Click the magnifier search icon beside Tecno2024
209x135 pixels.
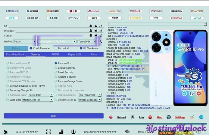pos(100,41)
